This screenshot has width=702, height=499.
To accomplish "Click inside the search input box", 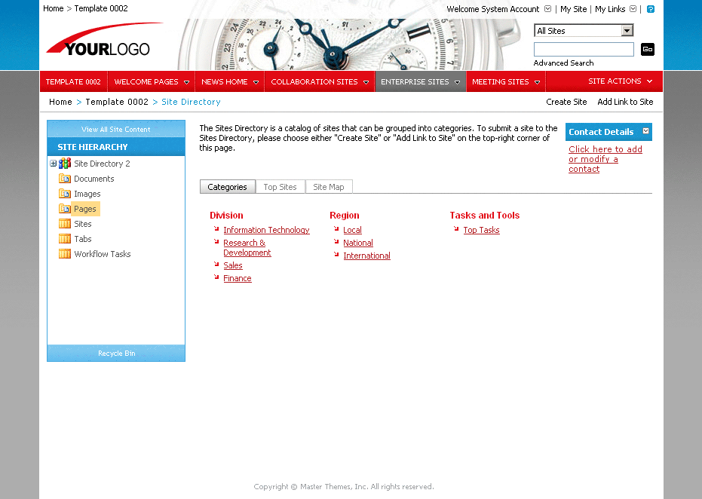I will tap(584, 48).
